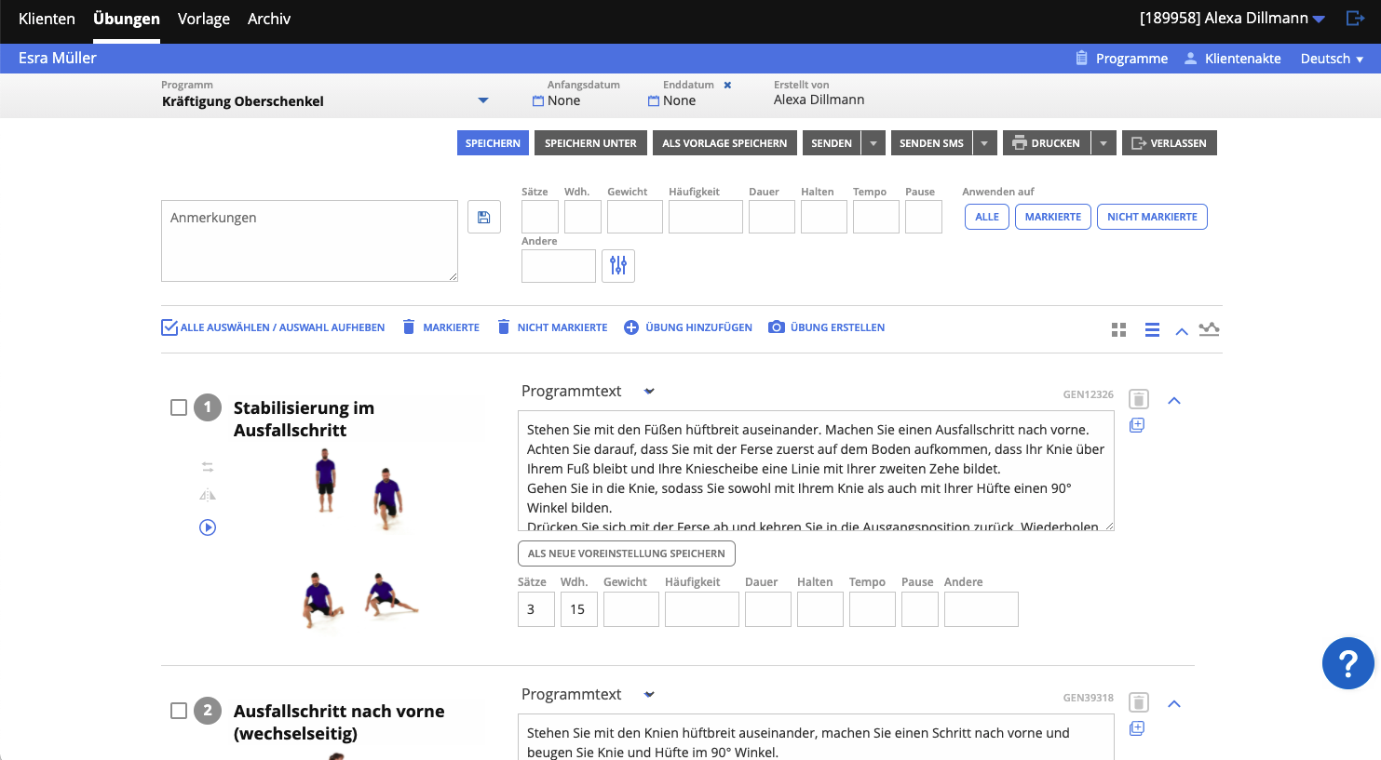Screen dimensions: 1381x760
Task: Open the parameter filter sliders icon
Action: pyautogui.click(x=618, y=266)
